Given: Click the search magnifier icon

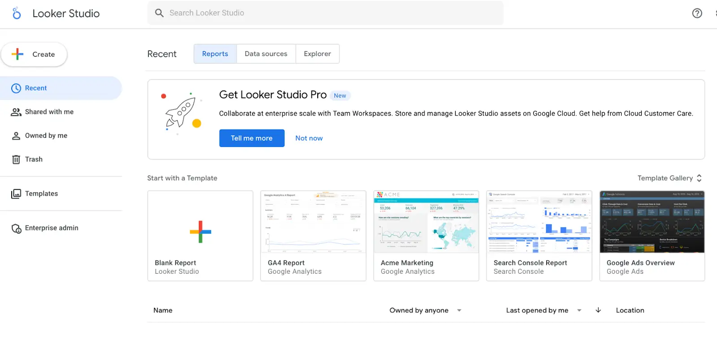Looking at the screenshot, I should [x=159, y=13].
